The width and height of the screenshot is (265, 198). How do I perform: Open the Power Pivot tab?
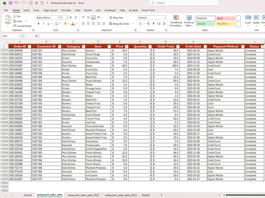[x=148, y=10]
